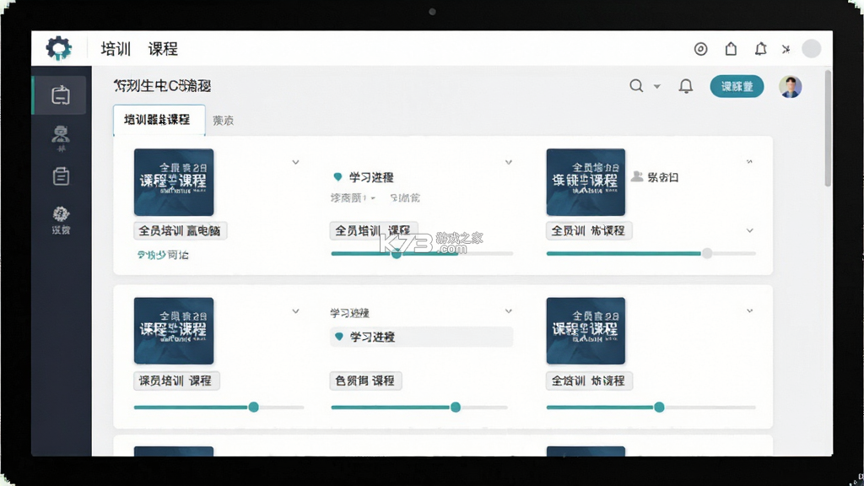Click the collapse arrows icon in the top bar
This screenshot has height=486, width=864.
pyautogui.click(x=786, y=49)
